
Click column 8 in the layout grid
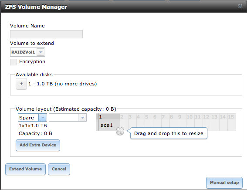pos(174,117)
